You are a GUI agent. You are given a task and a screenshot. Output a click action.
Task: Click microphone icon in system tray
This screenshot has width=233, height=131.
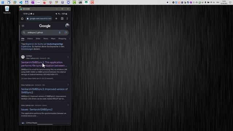point(205,3)
